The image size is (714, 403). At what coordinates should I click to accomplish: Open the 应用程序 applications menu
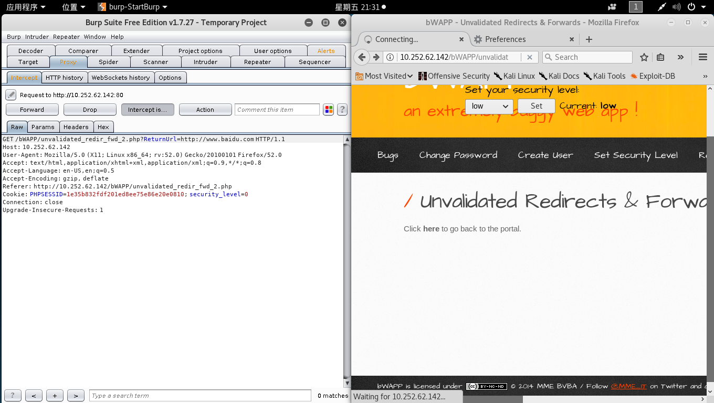tap(26, 7)
